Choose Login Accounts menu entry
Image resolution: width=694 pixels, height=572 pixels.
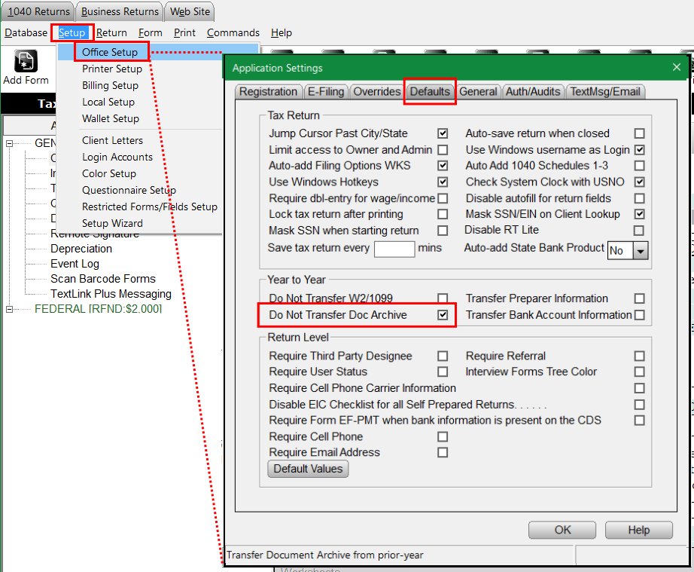point(117,157)
